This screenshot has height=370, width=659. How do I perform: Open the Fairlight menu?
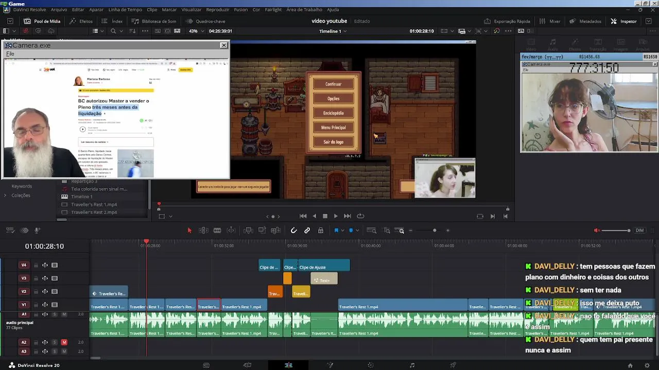[x=273, y=10]
